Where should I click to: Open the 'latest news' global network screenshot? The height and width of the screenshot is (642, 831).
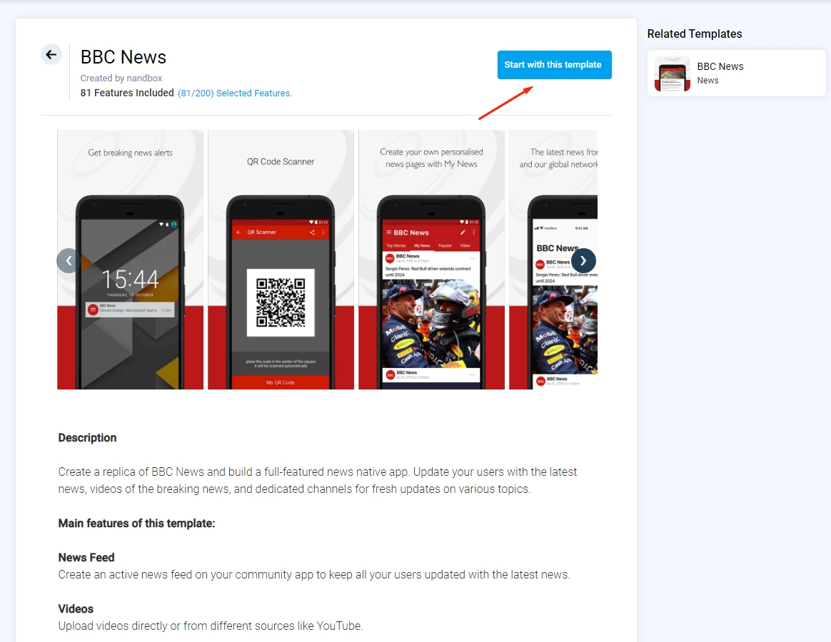click(553, 260)
